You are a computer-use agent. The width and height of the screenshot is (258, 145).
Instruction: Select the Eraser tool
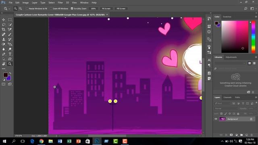point(4,44)
